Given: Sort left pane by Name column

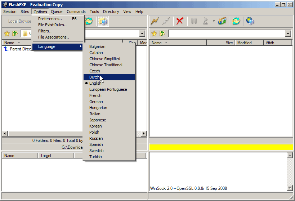Looking at the screenshot, I should [17, 43].
